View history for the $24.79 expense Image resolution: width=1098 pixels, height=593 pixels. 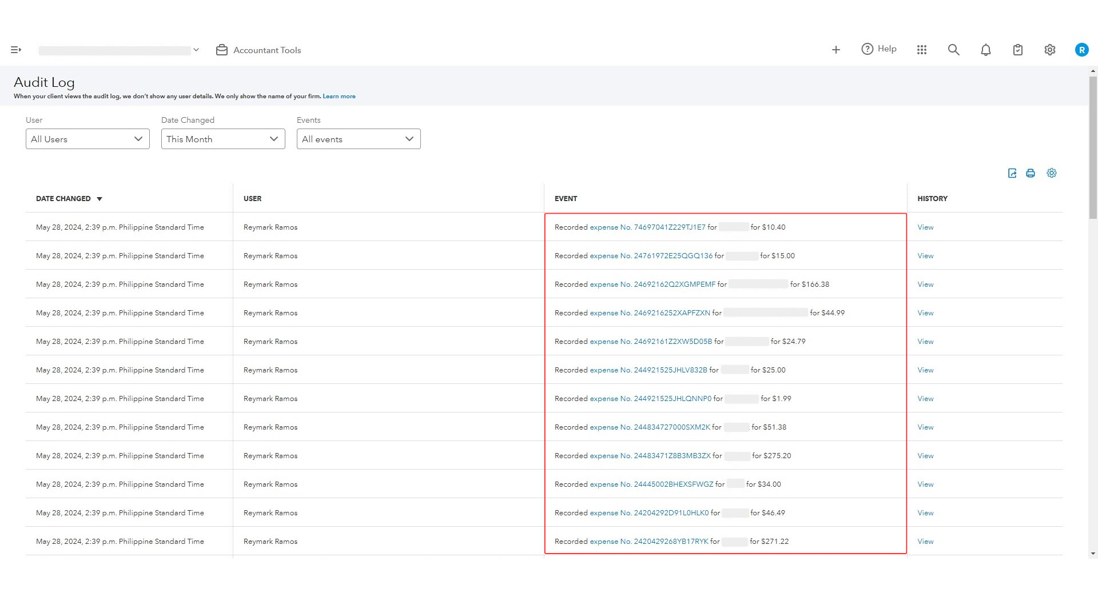[925, 342]
